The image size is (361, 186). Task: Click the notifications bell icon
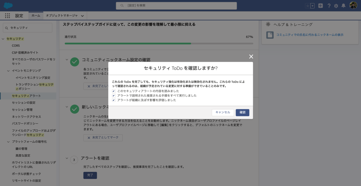(x=344, y=5)
